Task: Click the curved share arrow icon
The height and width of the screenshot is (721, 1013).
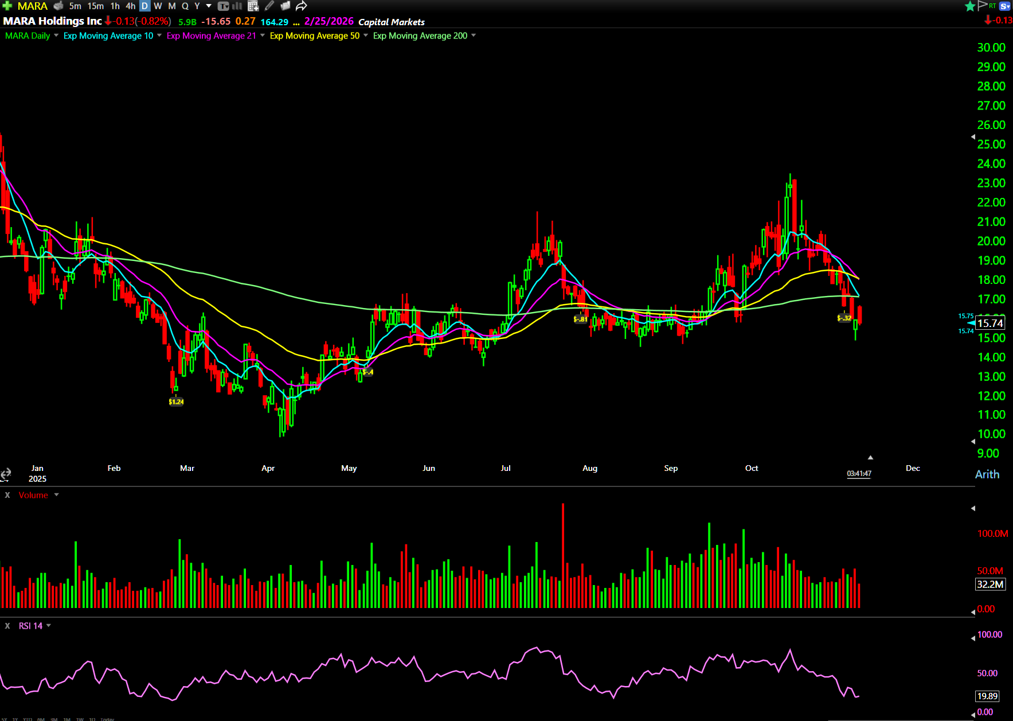Action: coord(302,6)
